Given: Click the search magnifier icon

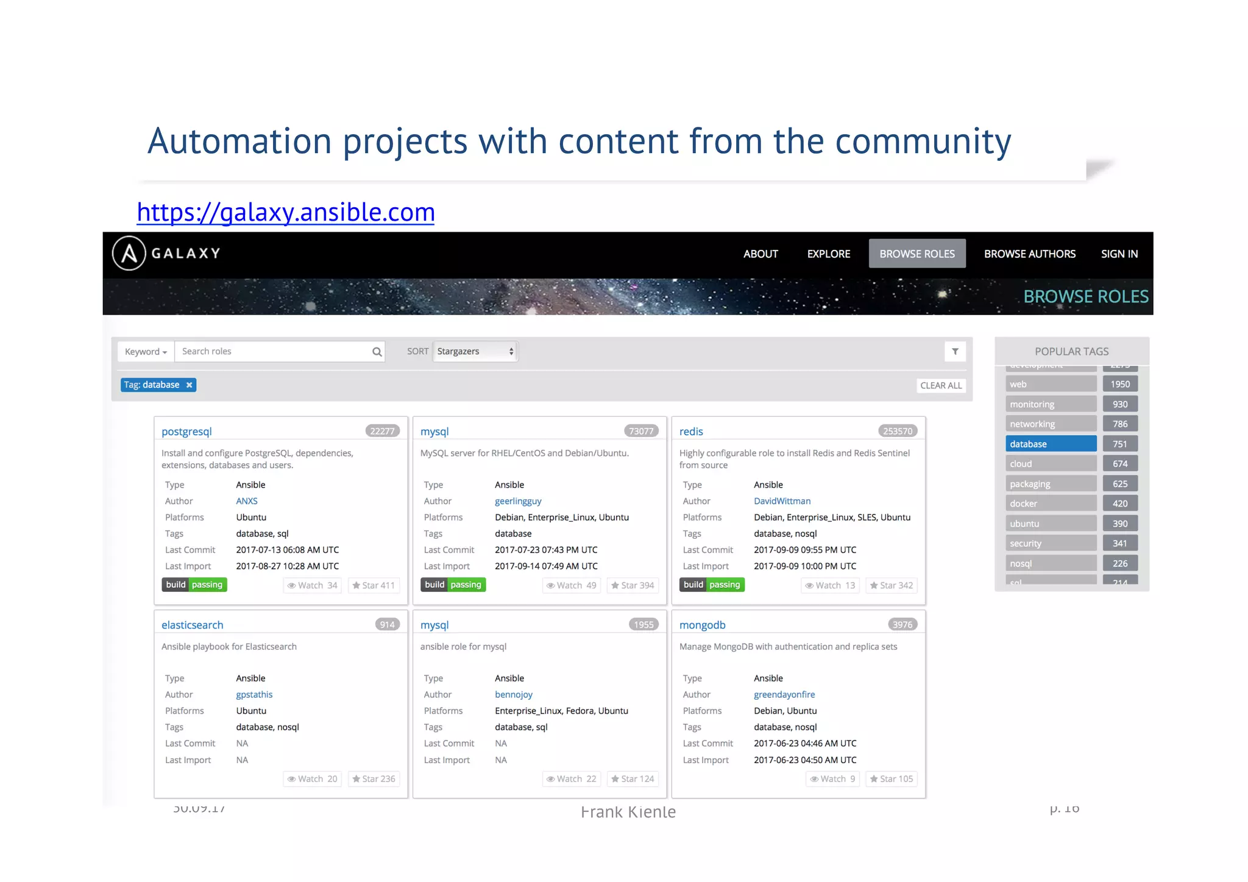Looking at the screenshot, I should (x=377, y=352).
